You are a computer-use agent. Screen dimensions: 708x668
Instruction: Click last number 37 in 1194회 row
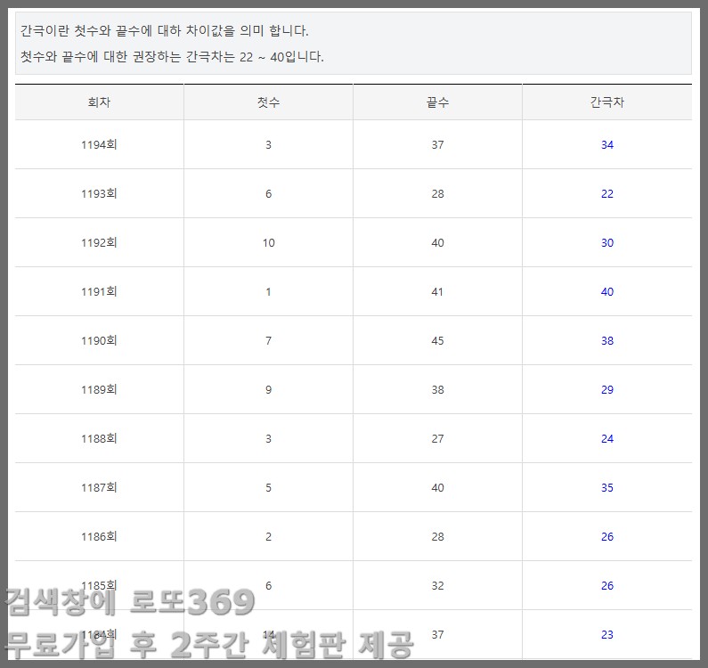tap(437, 145)
